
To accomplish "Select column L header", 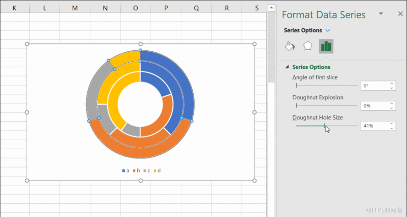I will (45, 8).
